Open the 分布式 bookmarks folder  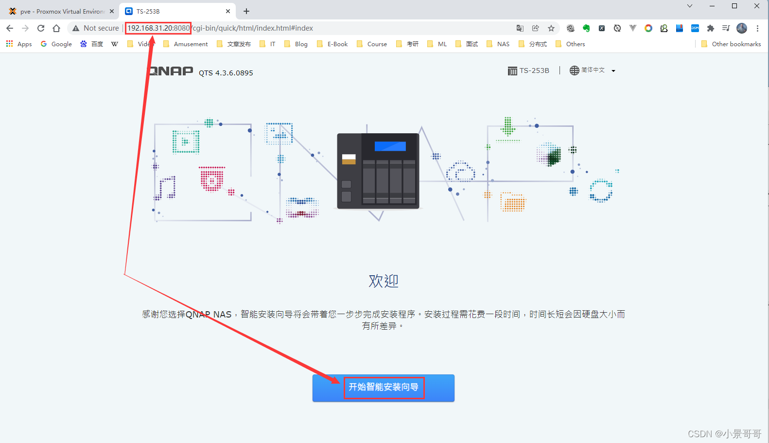[x=533, y=44]
